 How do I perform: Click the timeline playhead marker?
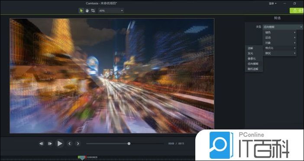click(82, 158)
